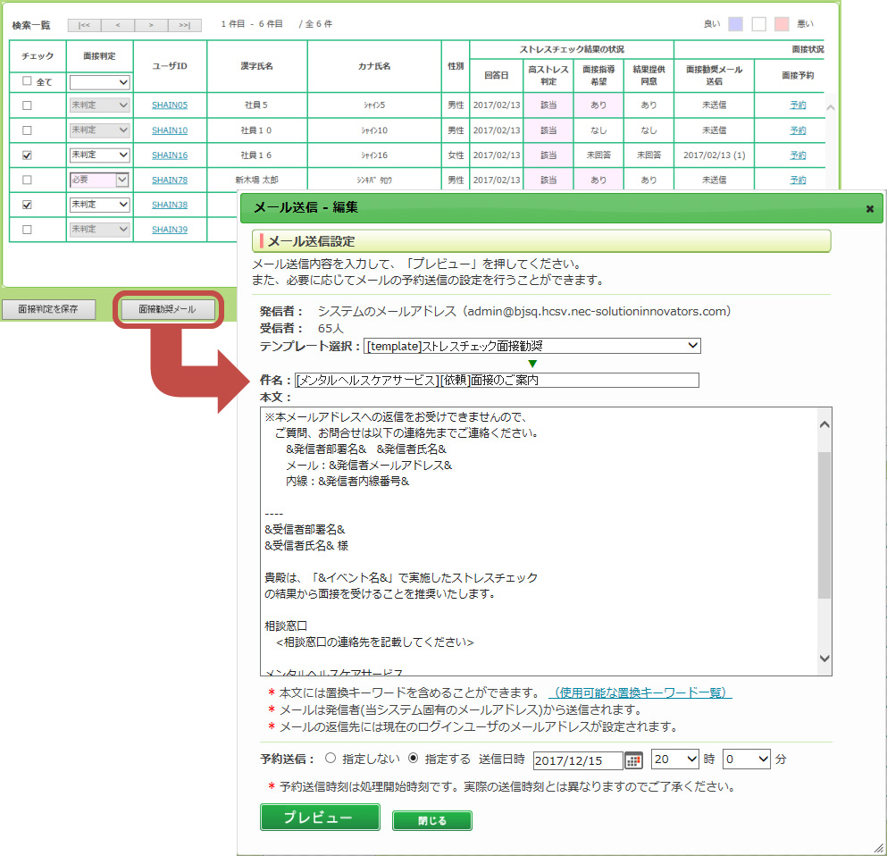Image resolution: width=887 pixels, height=856 pixels.
Task: Click the message body scrollbar thumb
Action: [x=824, y=525]
